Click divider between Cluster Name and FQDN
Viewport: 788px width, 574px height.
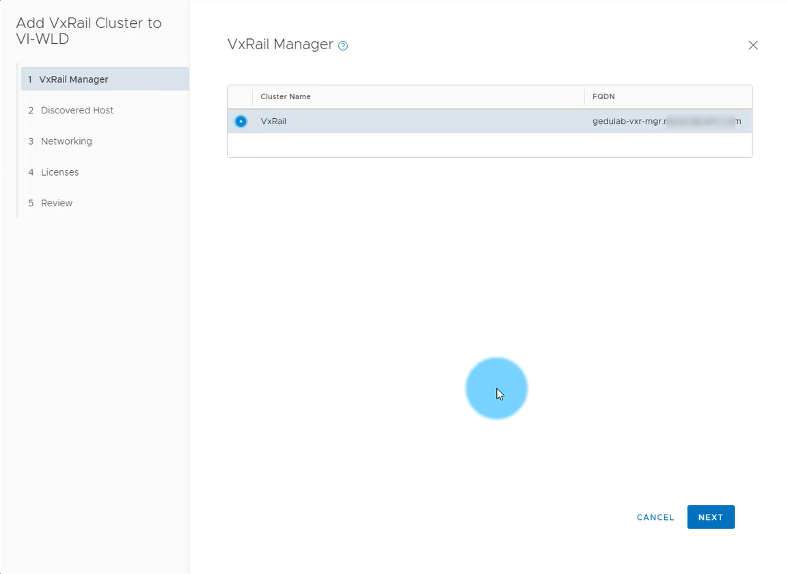click(584, 97)
